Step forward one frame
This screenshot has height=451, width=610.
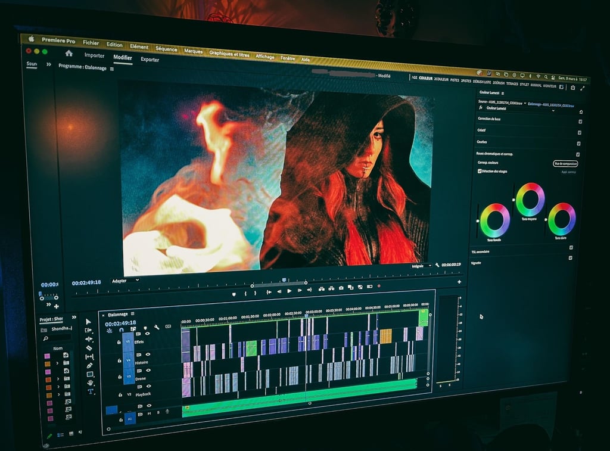(x=300, y=290)
